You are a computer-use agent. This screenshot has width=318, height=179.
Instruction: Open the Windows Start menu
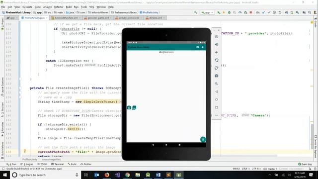(x=4, y=175)
